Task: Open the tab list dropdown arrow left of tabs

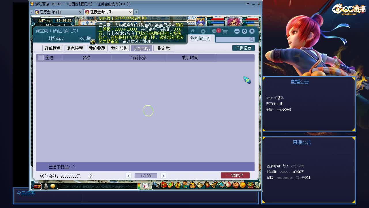Action: (x=31, y=12)
